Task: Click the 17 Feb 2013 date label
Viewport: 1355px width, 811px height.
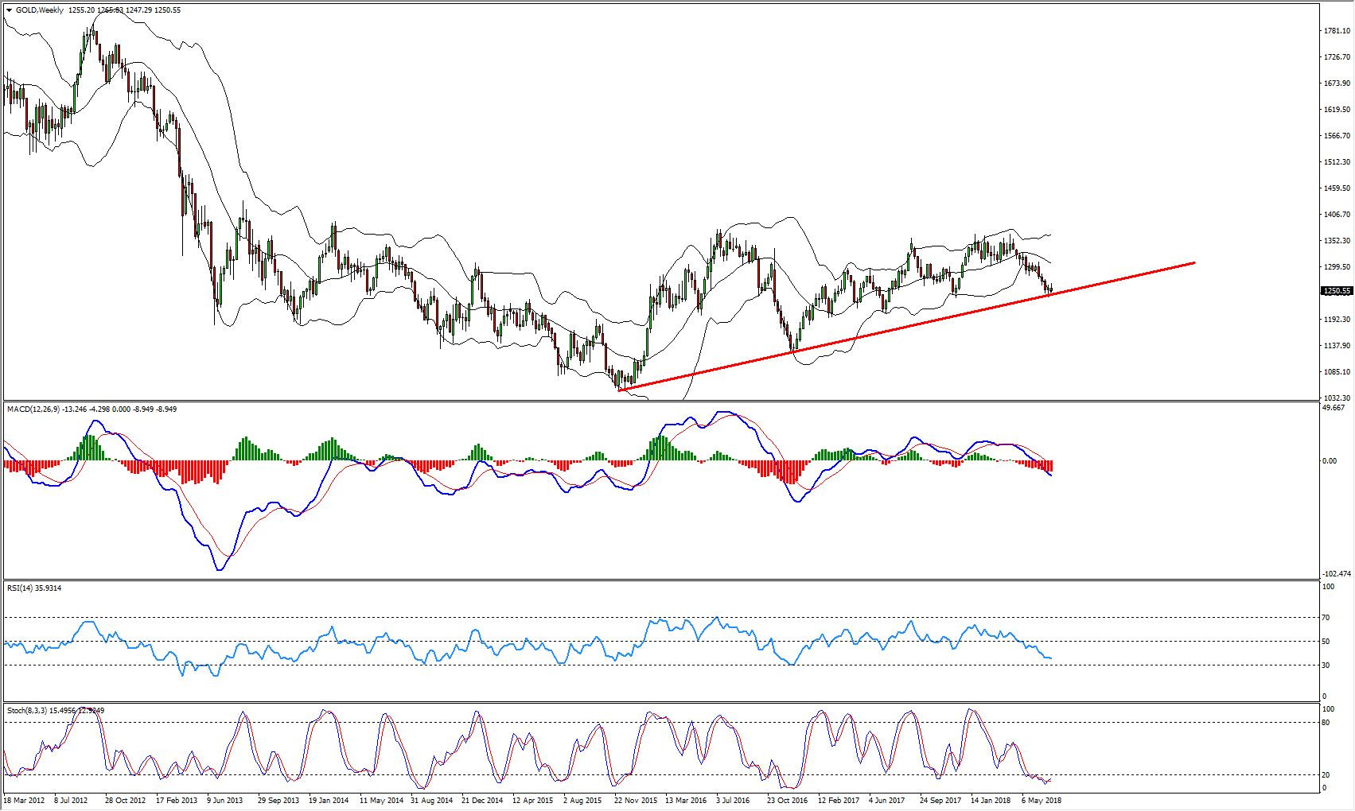Action: coord(176,801)
